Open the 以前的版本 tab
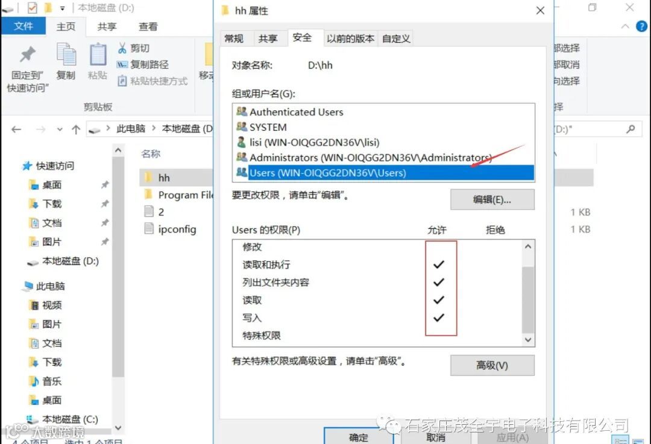Viewport: 651px width, 444px height. coord(350,39)
